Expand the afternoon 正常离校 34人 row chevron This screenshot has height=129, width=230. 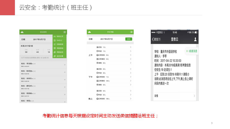[x=131, y=81]
